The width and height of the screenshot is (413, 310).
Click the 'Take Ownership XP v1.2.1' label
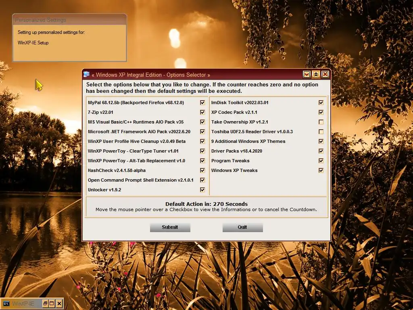(x=240, y=122)
